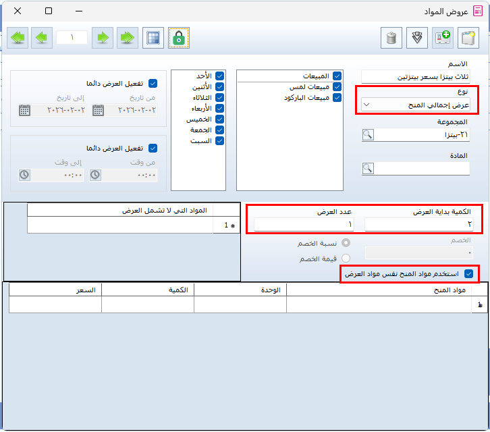
Task: Toggle the مبيعات الباركود checkbox
Action: click(x=337, y=98)
